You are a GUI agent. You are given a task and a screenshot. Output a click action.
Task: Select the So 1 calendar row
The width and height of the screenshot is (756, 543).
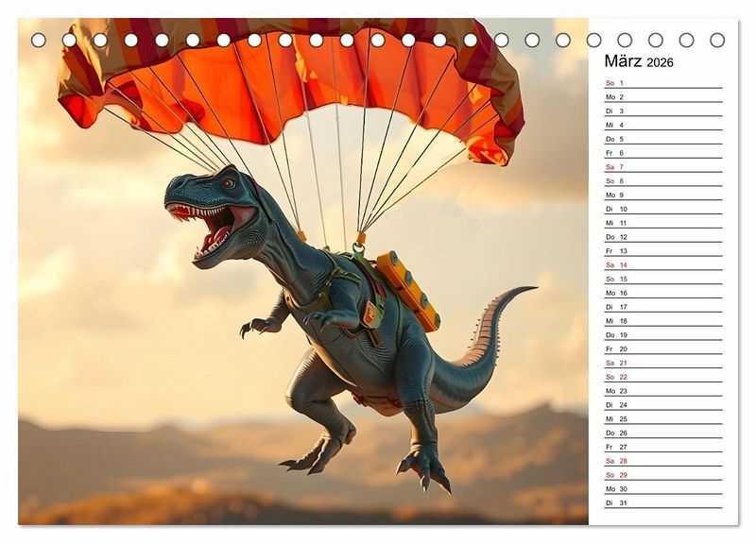[x=662, y=83]
